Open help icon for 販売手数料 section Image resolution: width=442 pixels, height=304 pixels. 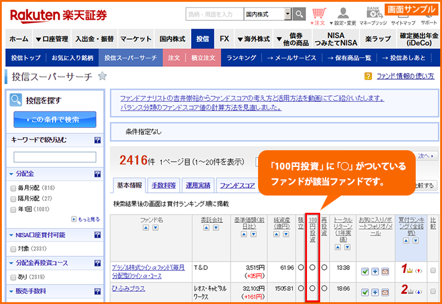[97, 291]
